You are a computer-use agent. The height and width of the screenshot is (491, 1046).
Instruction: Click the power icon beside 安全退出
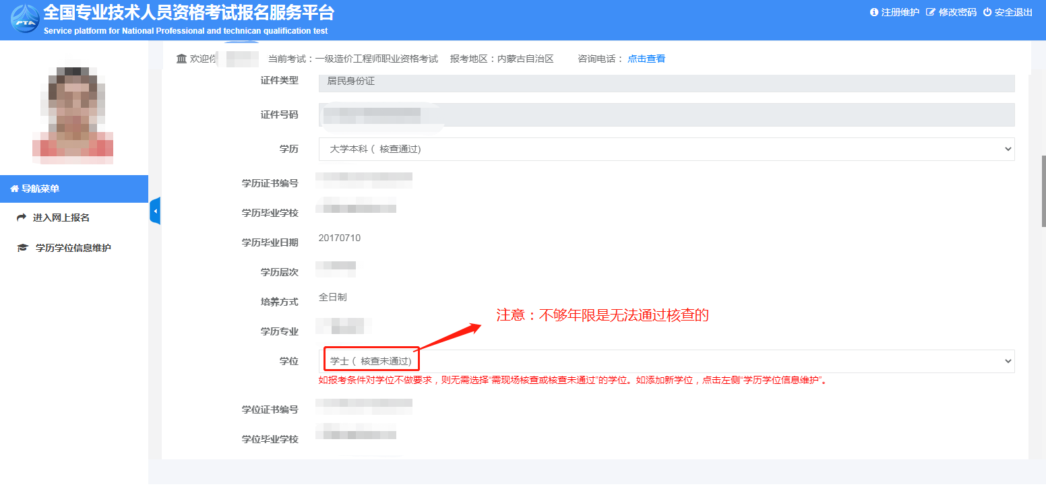(x=987, y=12)
